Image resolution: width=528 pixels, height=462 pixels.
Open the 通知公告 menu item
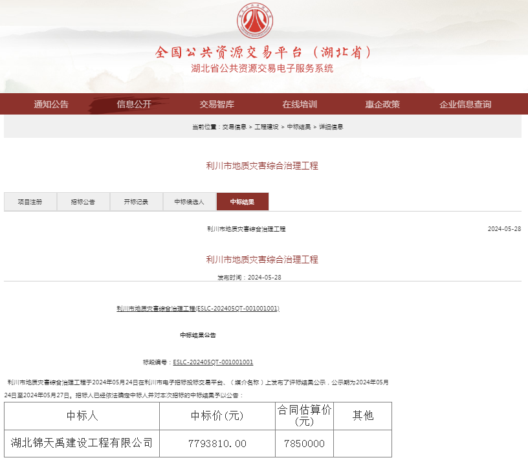pyautogui.click(x=51, y=104)
